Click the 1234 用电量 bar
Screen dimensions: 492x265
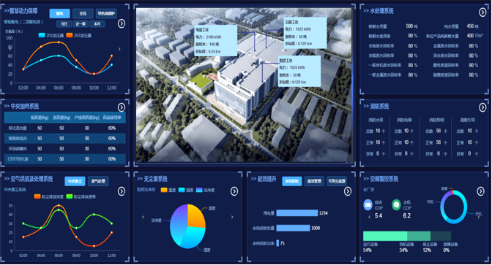pyautogui.click(x=297, y=213)
